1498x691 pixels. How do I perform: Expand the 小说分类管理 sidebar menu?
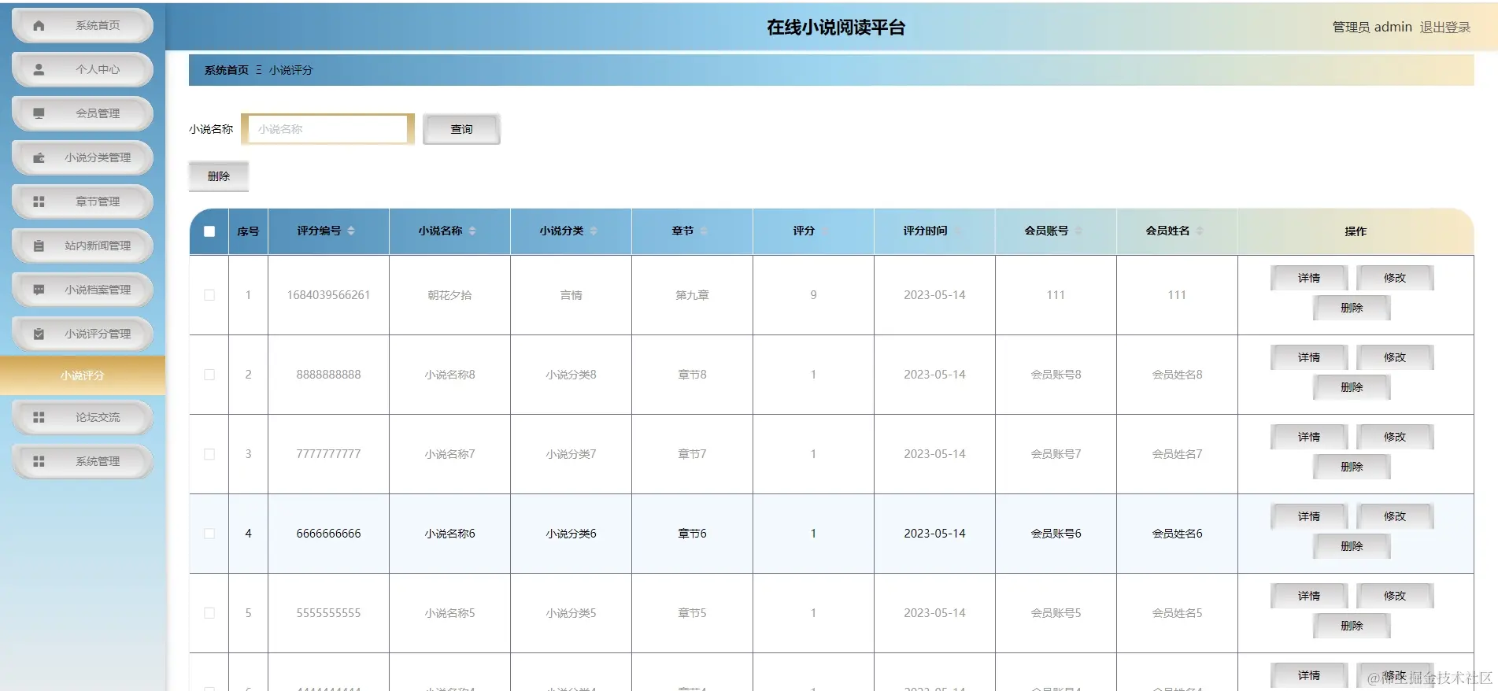click(x=83, y=157)
